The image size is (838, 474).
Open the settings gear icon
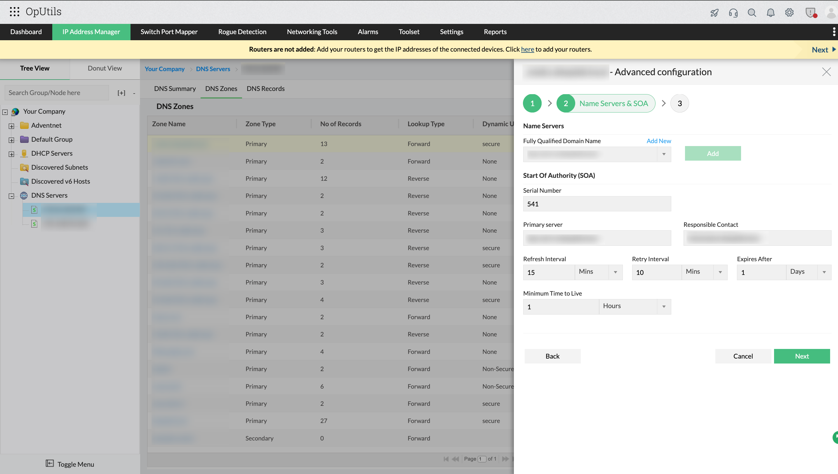[789, 13]
